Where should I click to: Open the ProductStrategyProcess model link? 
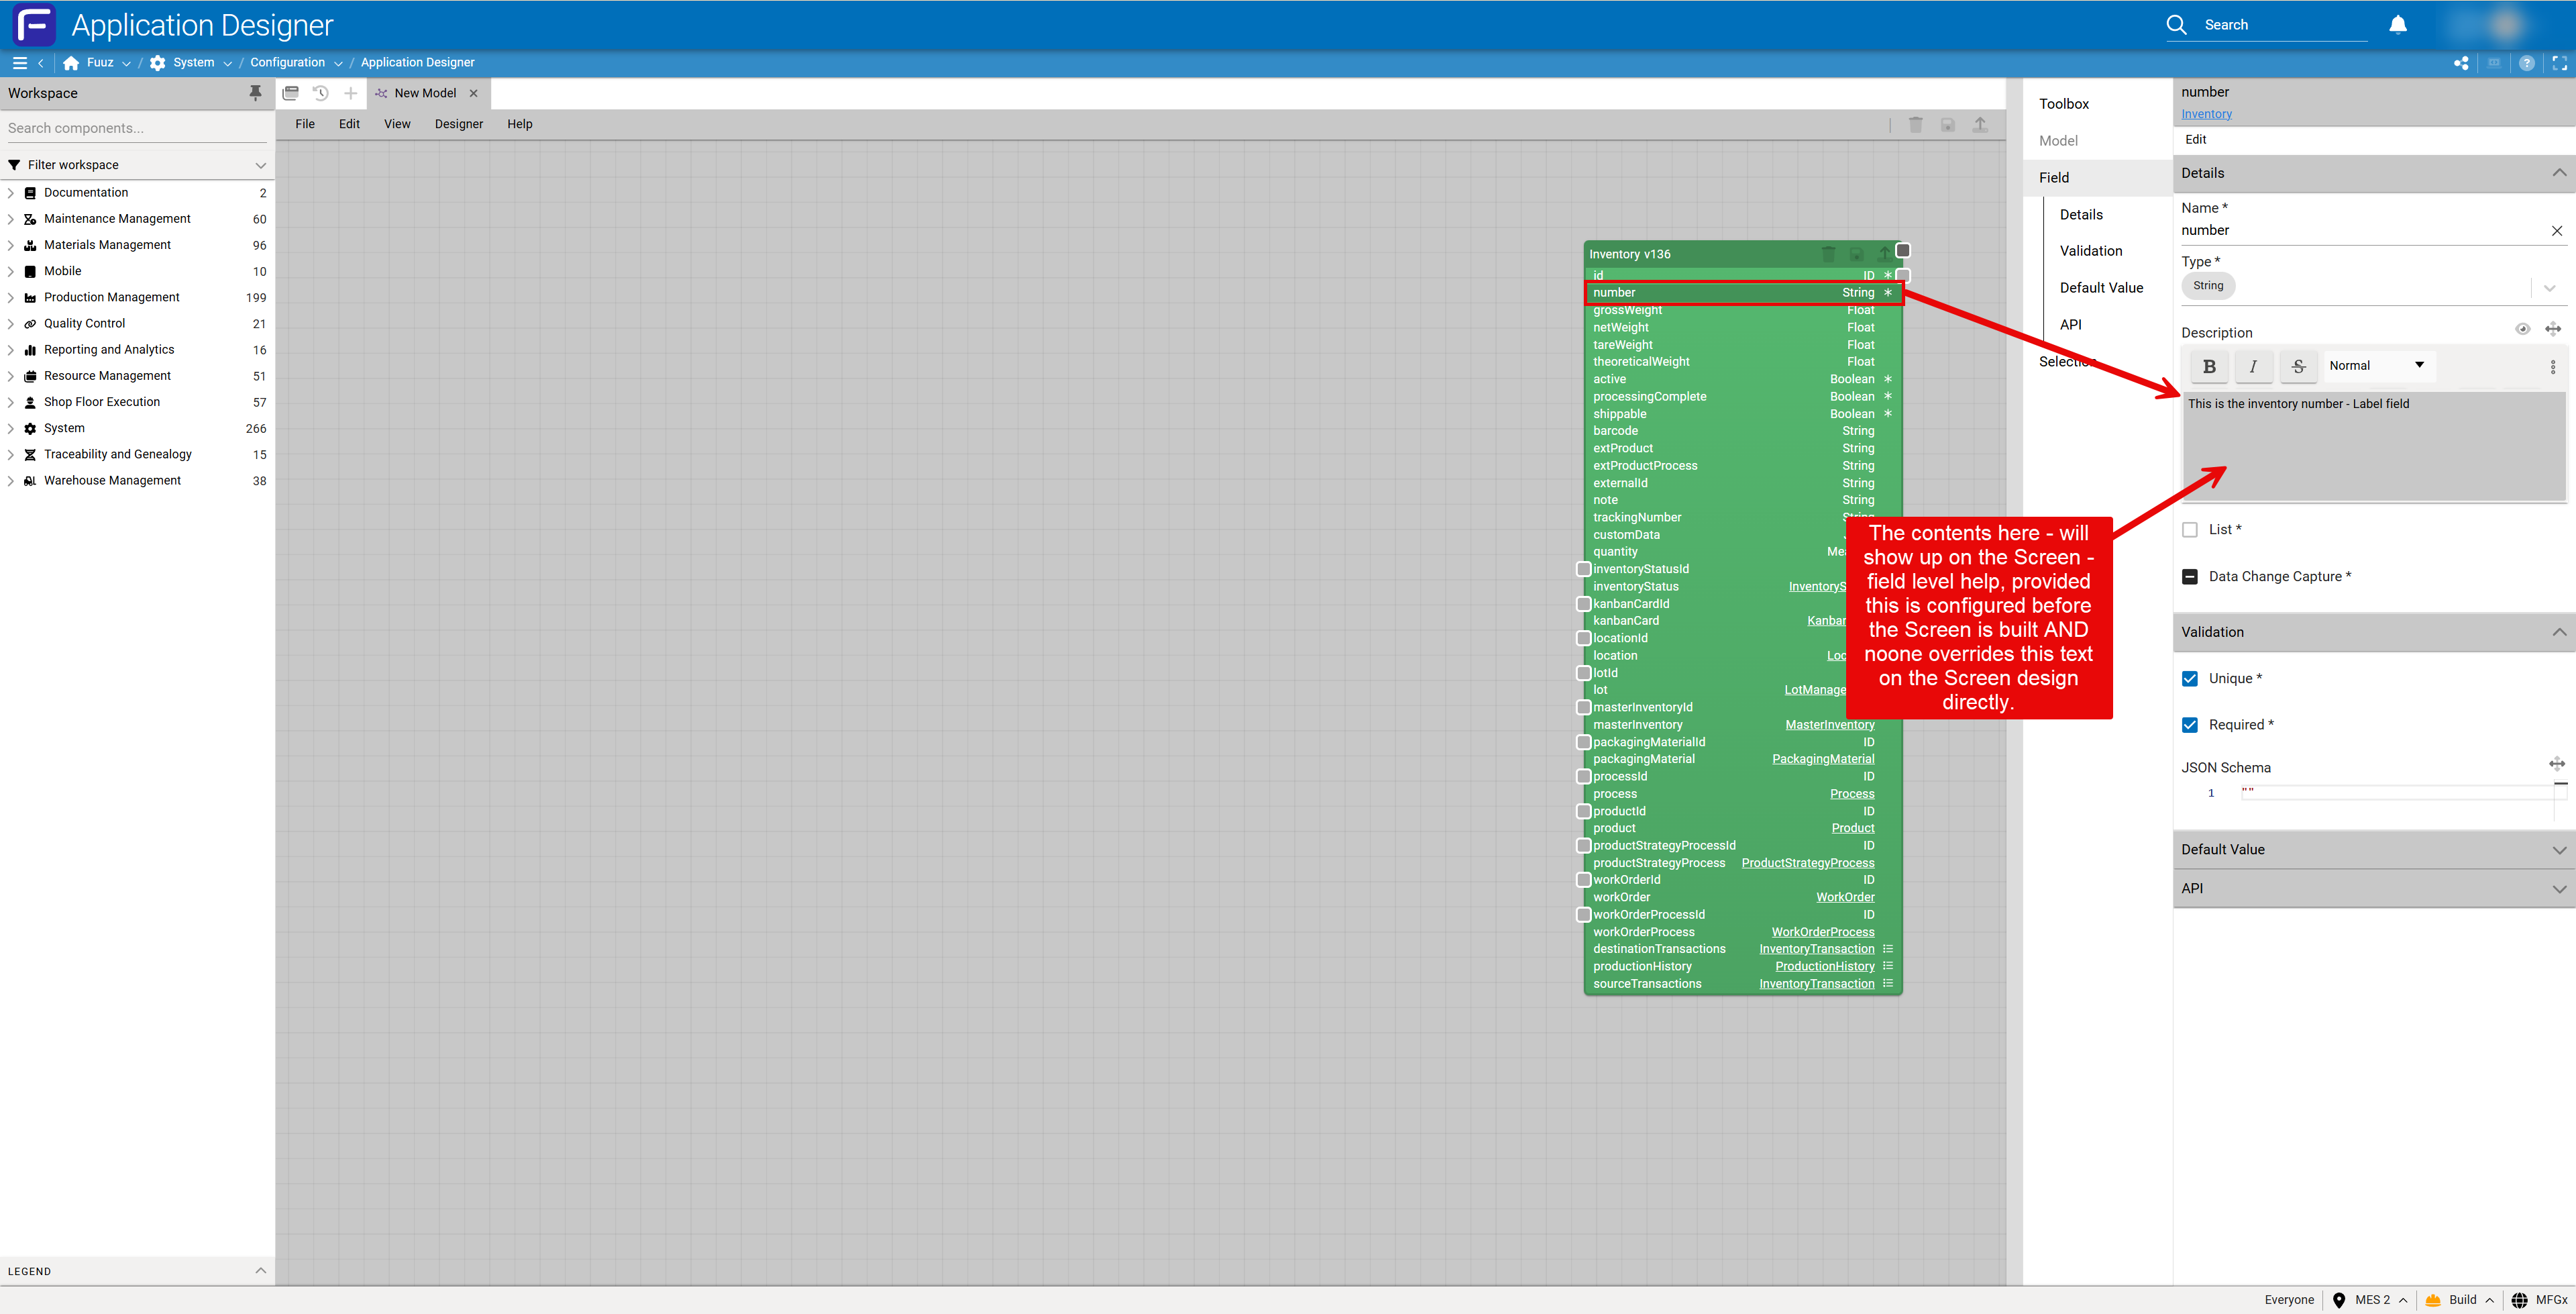1807,862
